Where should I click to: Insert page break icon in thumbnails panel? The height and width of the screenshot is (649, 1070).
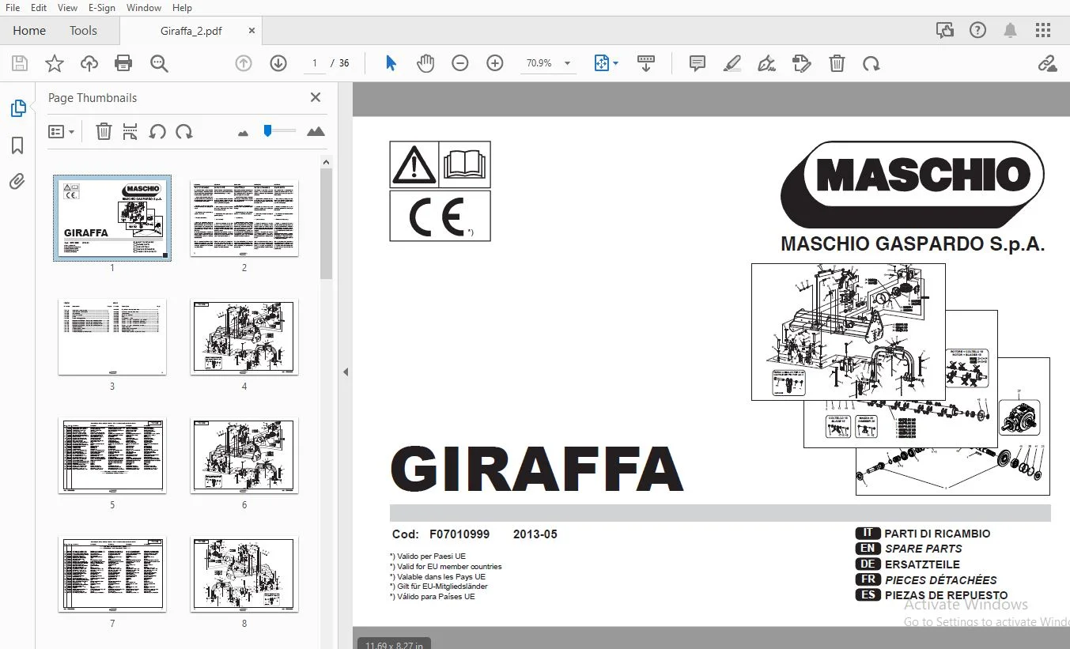[x=130, y=132]
